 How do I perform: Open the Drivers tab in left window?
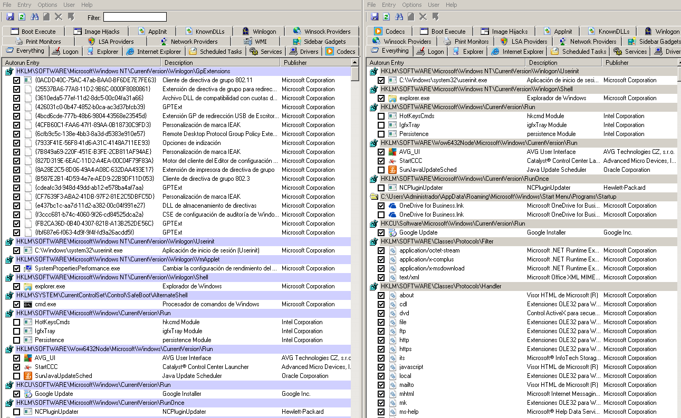(x=304, y=52)
